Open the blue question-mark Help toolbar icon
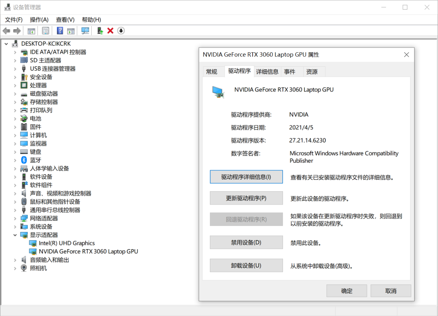 click(60, 31)
